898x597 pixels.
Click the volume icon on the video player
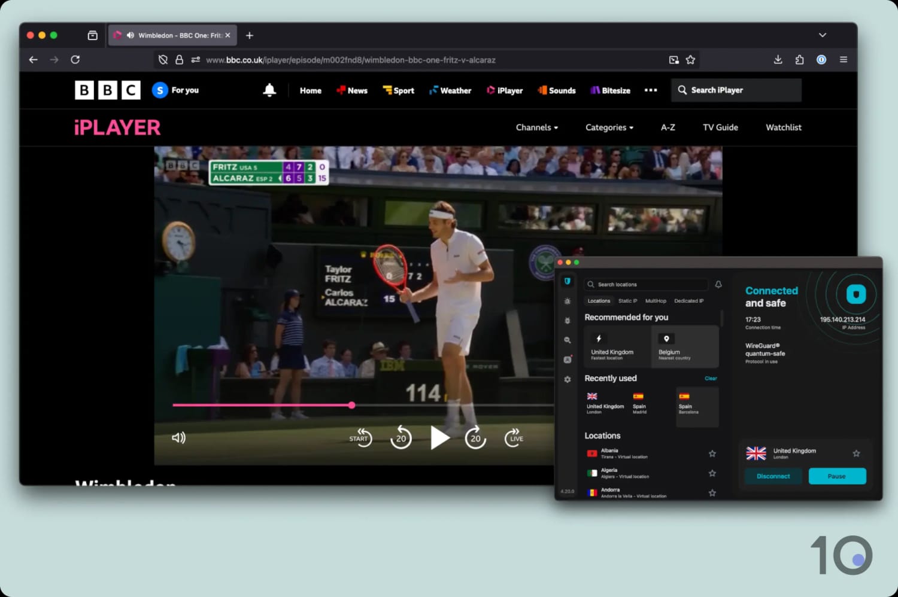pyautogui.click(x=178, y=437)
